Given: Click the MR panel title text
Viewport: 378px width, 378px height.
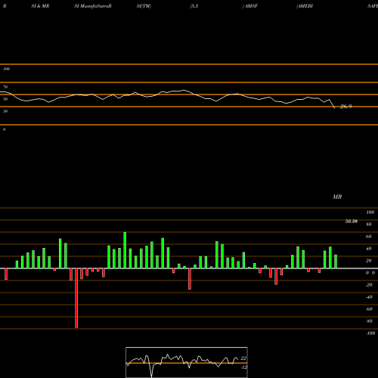Looking at the screenshot, I should pyautogui.click(x=337, y=197).
